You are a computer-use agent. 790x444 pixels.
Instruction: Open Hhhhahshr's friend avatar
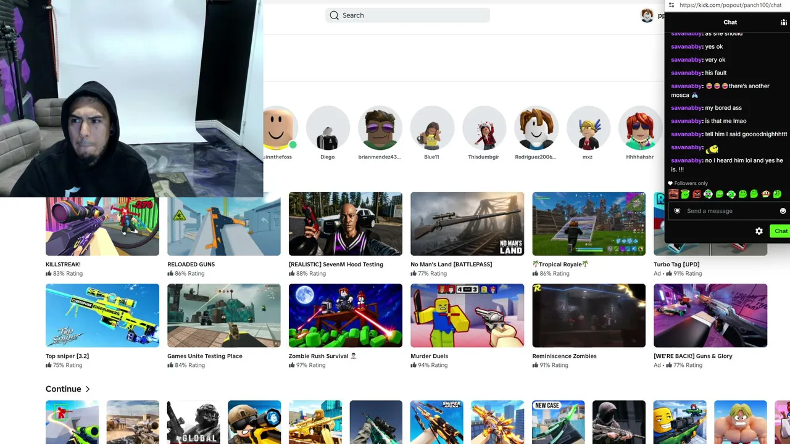640,128
